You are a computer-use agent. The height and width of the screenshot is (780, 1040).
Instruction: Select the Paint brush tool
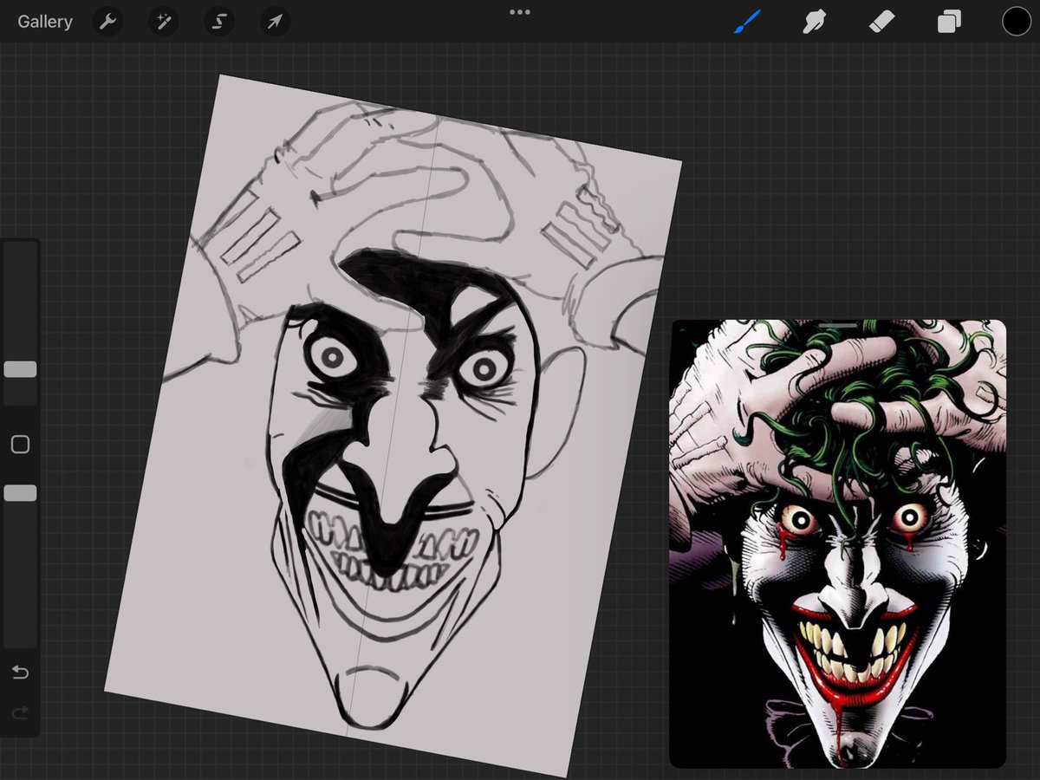pos(747,22)
